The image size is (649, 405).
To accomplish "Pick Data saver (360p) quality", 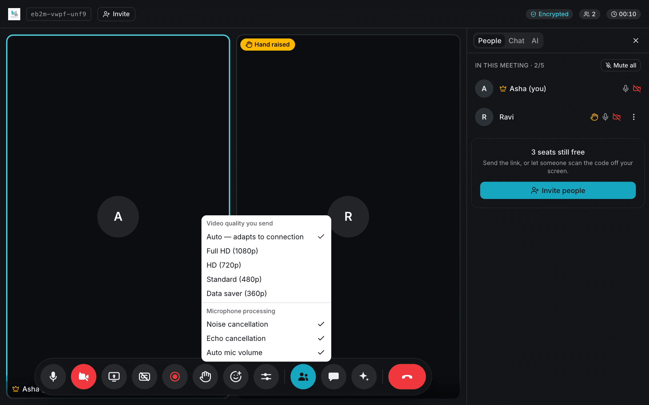I will click(266, 294).
